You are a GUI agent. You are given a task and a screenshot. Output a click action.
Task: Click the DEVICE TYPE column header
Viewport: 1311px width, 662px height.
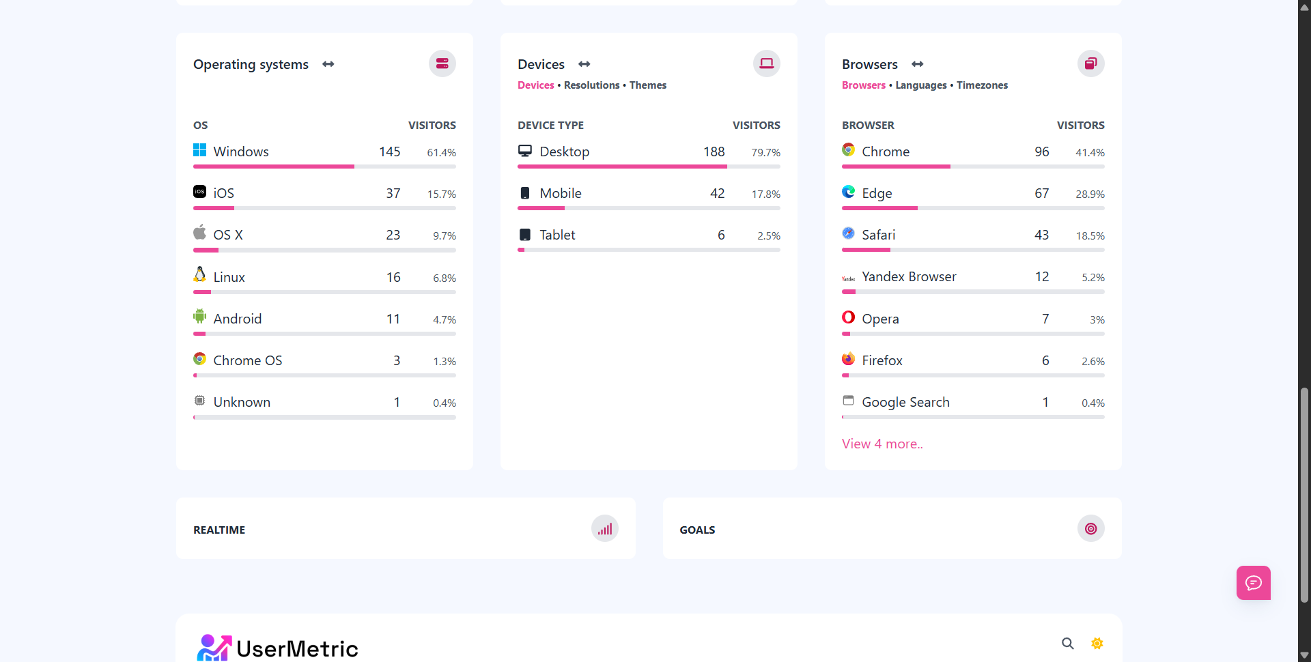point(550,126)
